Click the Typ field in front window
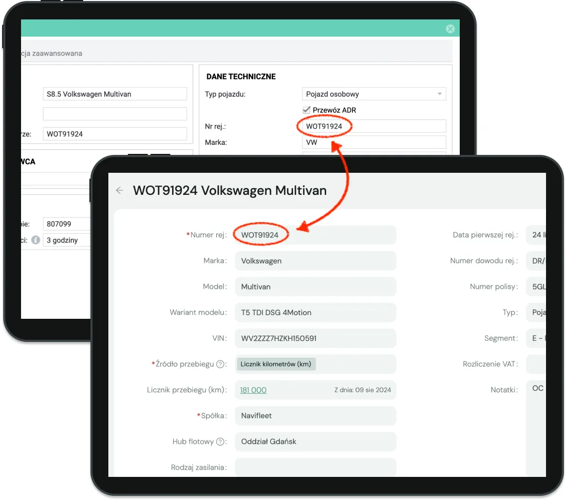This screenshot has width=566, height=500. pos(536,312)
